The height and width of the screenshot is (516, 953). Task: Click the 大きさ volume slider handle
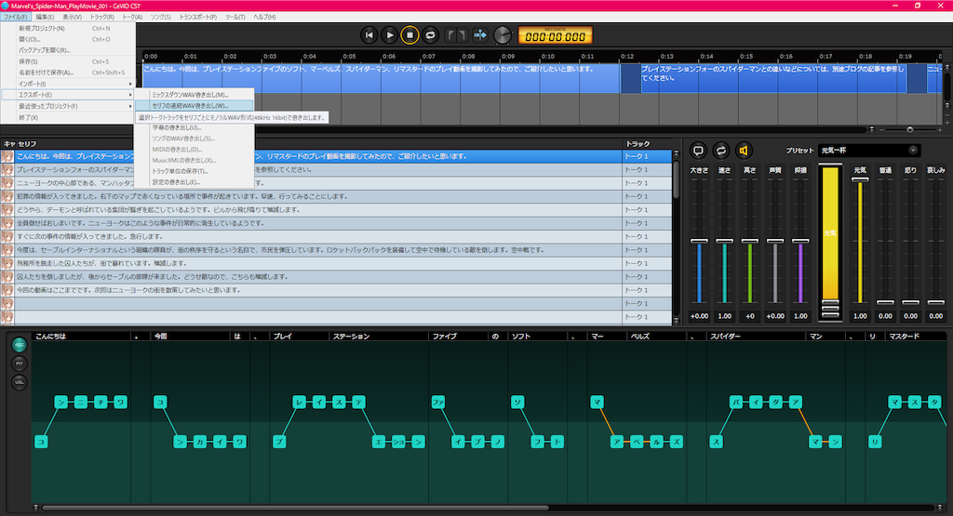(x=699, y=241)
